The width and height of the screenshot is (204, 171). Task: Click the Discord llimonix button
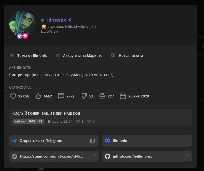click(x=147, y=141)
